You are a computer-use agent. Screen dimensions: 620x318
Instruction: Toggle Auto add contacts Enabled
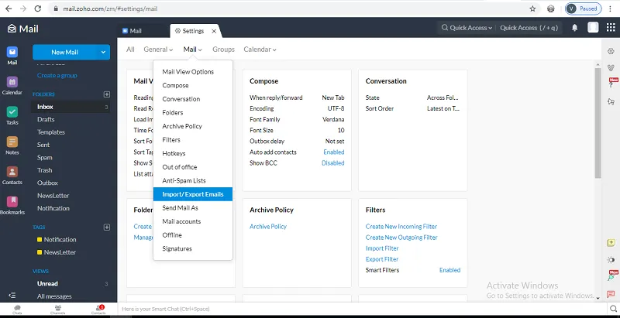(334, 152)
